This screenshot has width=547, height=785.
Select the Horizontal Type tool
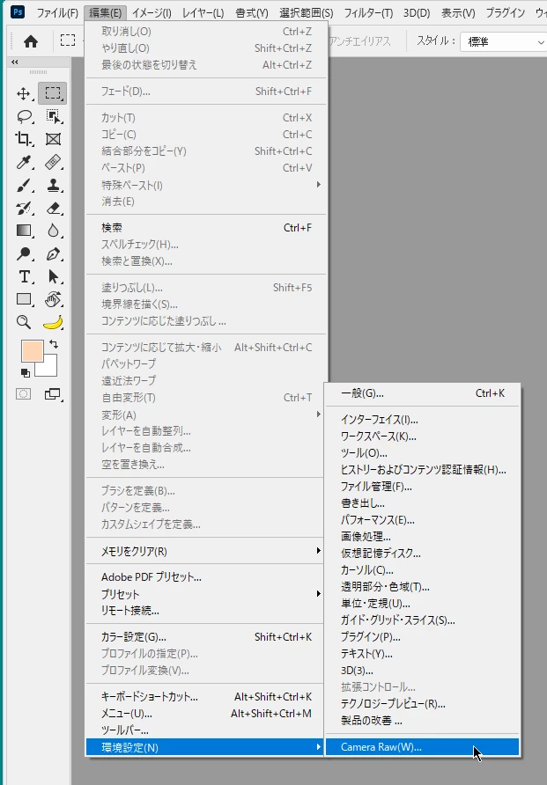coord(24,276)
